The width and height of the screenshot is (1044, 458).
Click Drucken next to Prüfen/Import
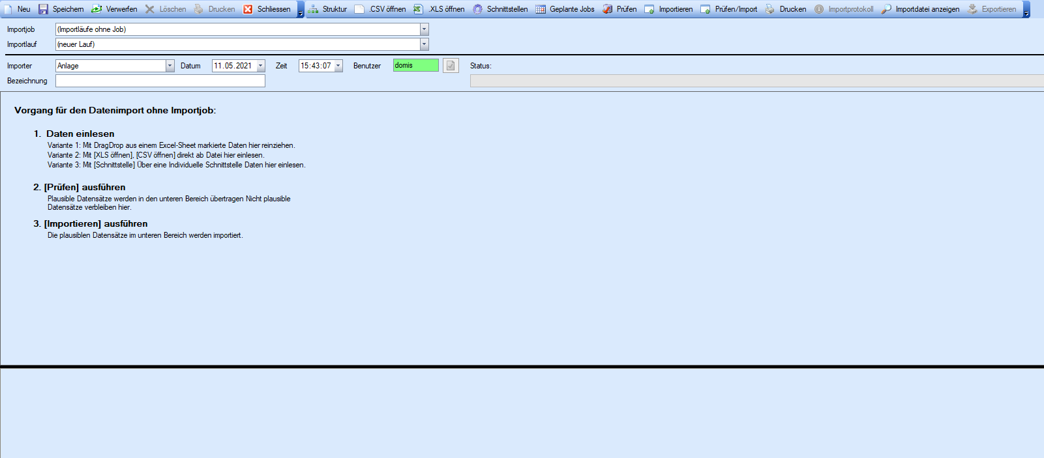tap(786, 9)
